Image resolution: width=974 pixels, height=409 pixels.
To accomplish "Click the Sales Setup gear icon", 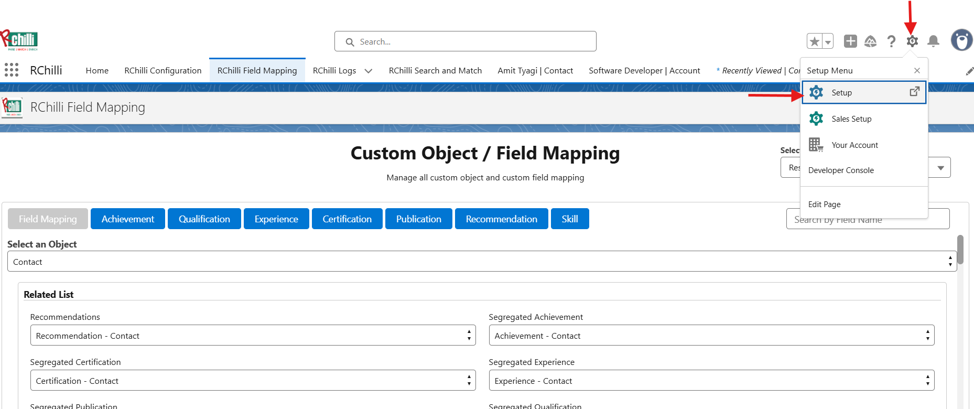I will pos(816,119).
